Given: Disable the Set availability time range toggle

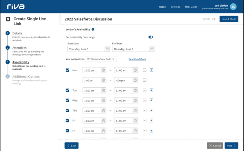Looking at the screenshot, I should (x=151, y=37).
